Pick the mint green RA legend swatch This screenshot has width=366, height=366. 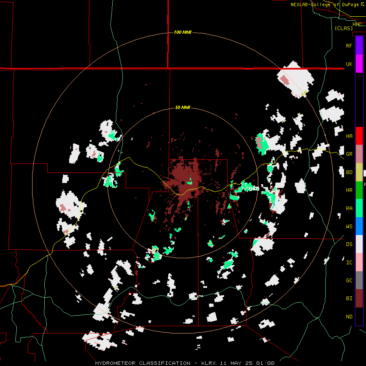click(359, 208)
